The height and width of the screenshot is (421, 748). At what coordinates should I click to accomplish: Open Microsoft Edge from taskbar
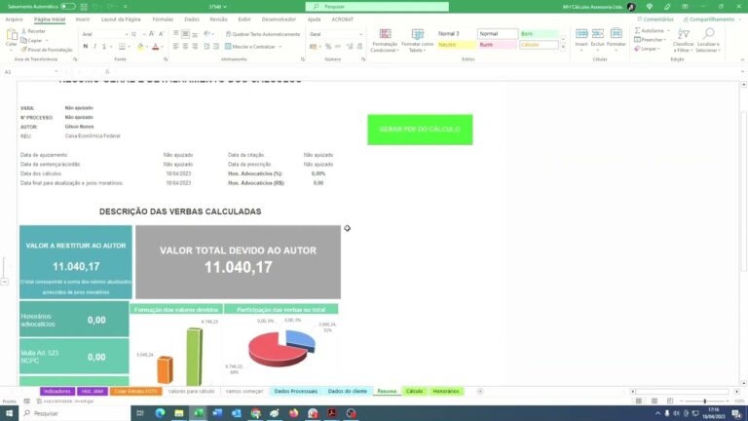click(x=160, y=413)
